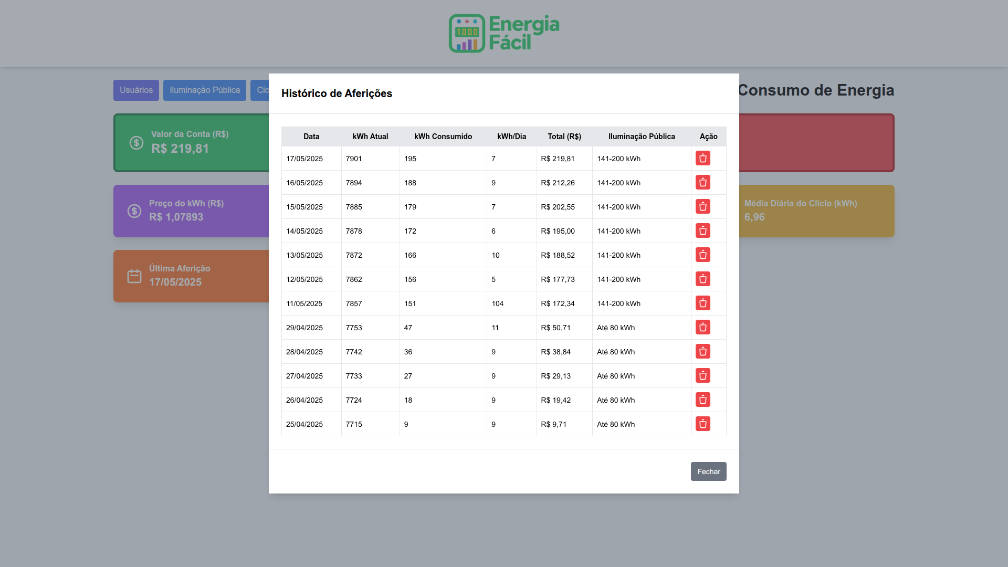Click the Data column header
Screen dimensions: 1008x567
click(x=311, y=136)
